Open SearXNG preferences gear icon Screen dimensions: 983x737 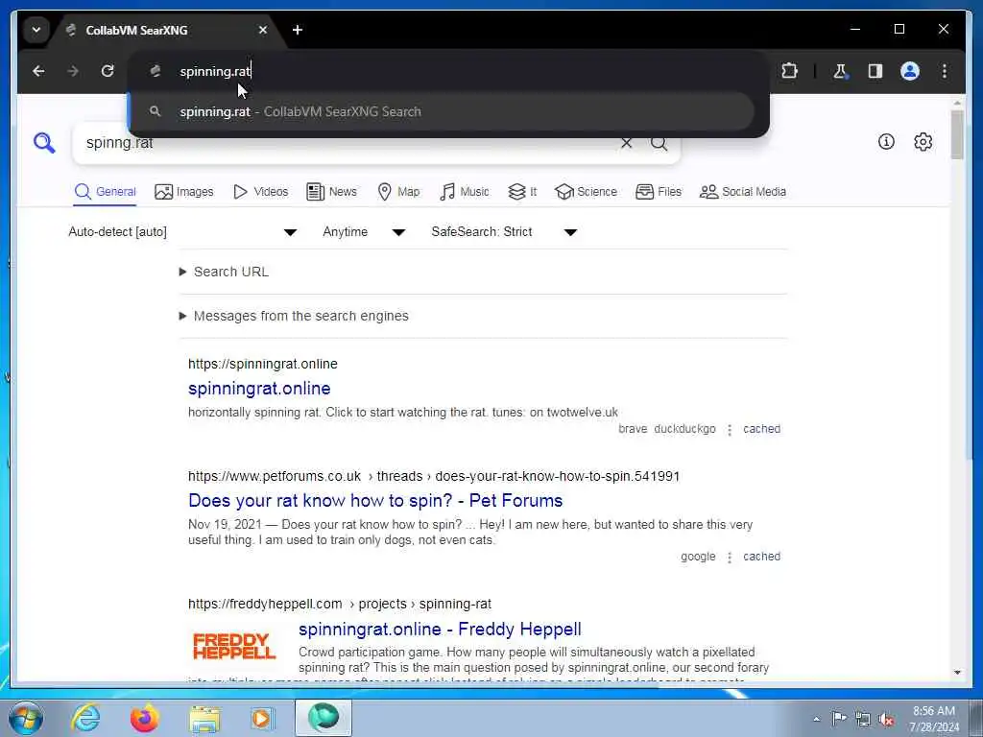(923, 142)
